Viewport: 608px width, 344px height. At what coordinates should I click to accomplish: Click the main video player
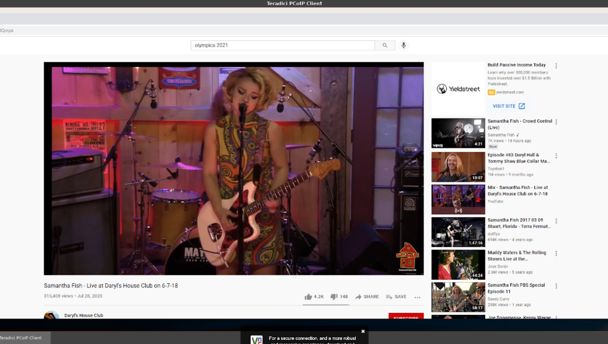pos(234,168)
